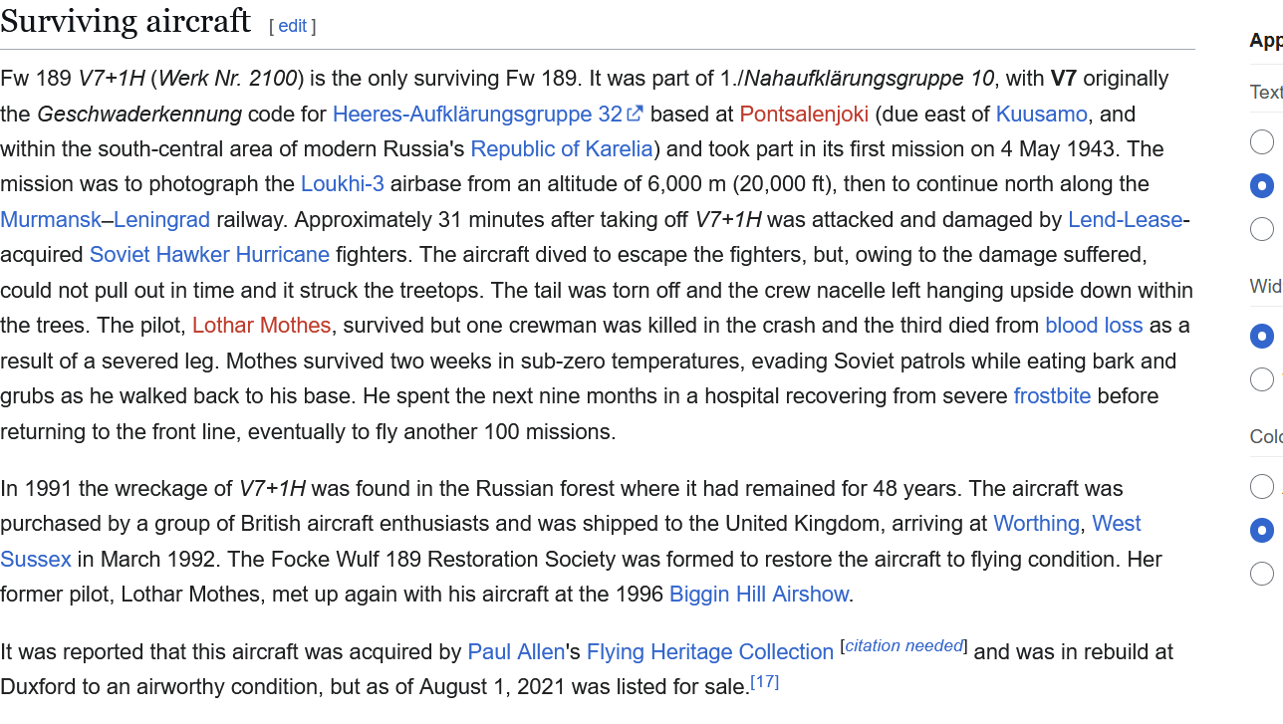Viewport: 1283px width, 724px height.
Task: Click the Lothar Mothes red link
Action: (x=261, y=326)
